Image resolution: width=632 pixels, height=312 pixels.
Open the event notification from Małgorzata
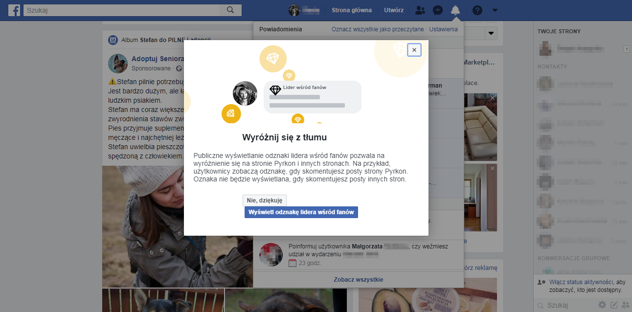[358, 255]
